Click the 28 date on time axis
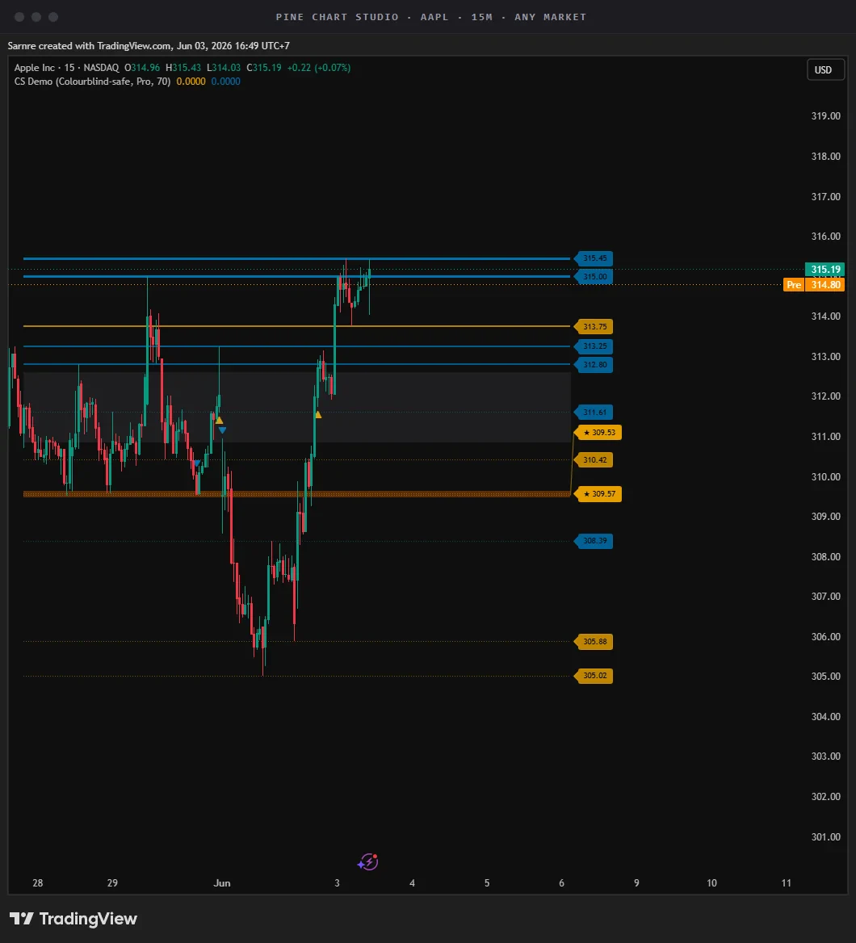 [x=38, y=883]
